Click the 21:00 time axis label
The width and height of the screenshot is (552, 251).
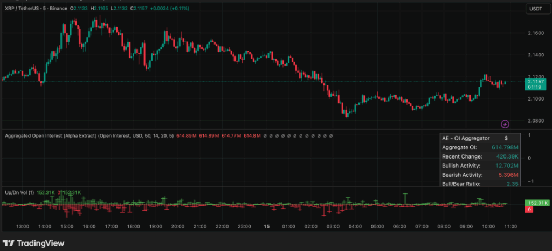[200, 226]
